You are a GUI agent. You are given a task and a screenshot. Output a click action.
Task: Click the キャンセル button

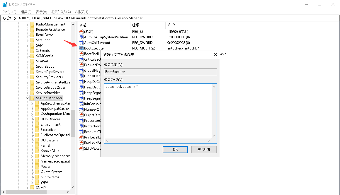[x=204, y=149]
